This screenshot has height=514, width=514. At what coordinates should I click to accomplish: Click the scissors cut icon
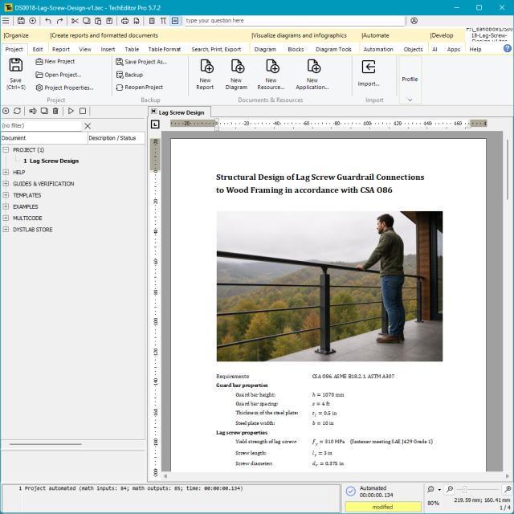[75, 21]
